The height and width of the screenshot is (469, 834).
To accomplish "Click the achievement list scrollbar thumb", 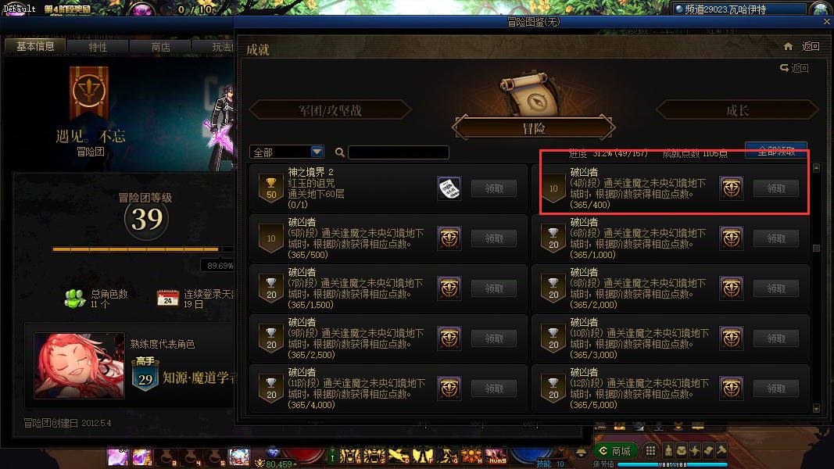I will pyautogui.click(x=817, y=249).
